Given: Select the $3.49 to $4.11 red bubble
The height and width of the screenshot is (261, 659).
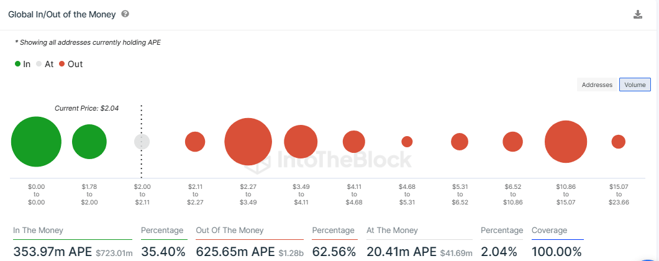Looking at the screenshot, I should [301, 142].
